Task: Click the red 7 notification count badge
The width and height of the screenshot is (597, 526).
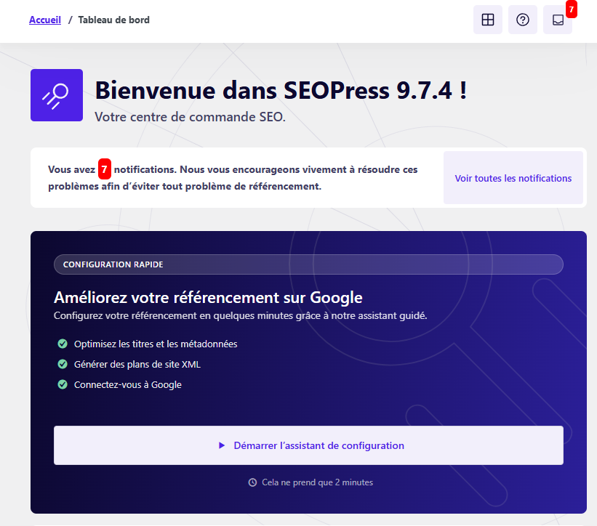Action: point(104,169)
